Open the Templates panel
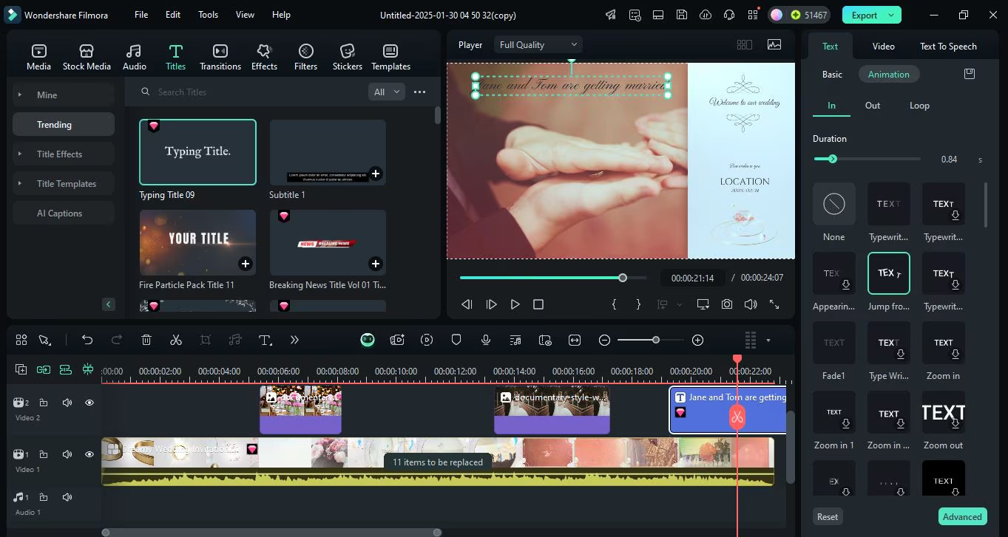This screenshot has width=1008, height=537. [390, 57]
